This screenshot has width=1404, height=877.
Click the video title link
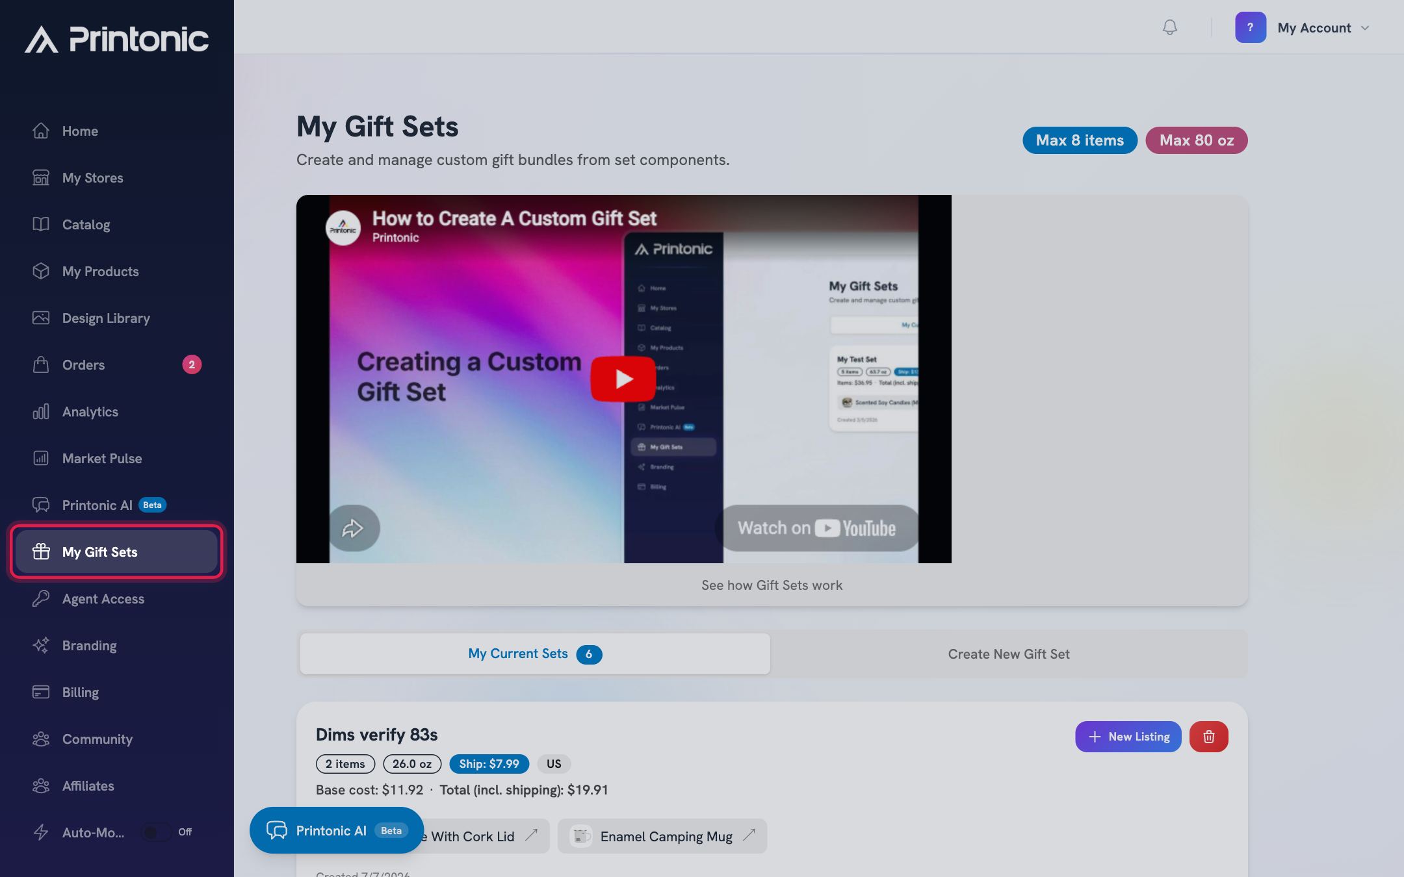[514, 218]
